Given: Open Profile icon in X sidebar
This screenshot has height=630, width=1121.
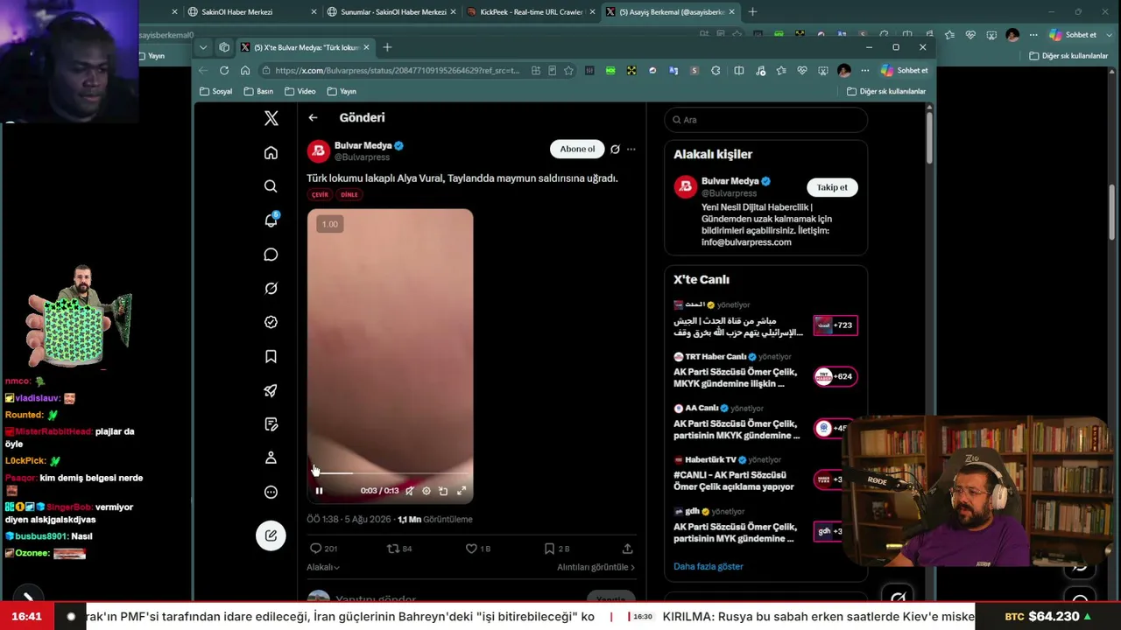Looking at the screenshot, I should pyautogui.click(x=271, y=458).
